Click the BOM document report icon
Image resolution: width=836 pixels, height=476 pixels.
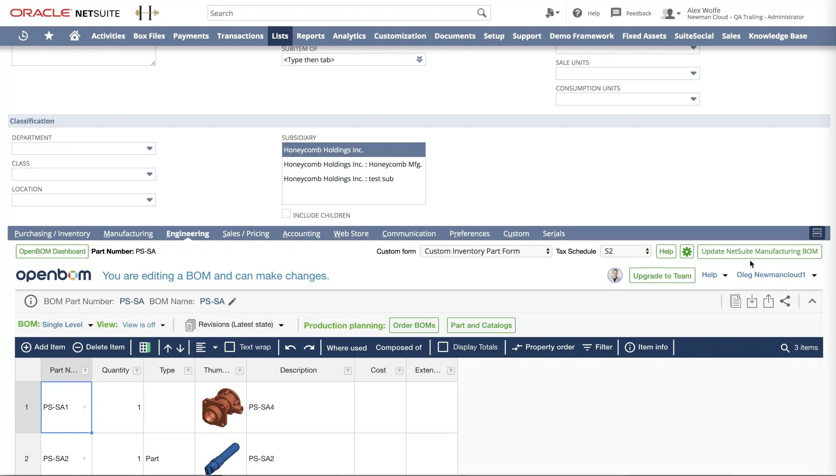(735, 301)
